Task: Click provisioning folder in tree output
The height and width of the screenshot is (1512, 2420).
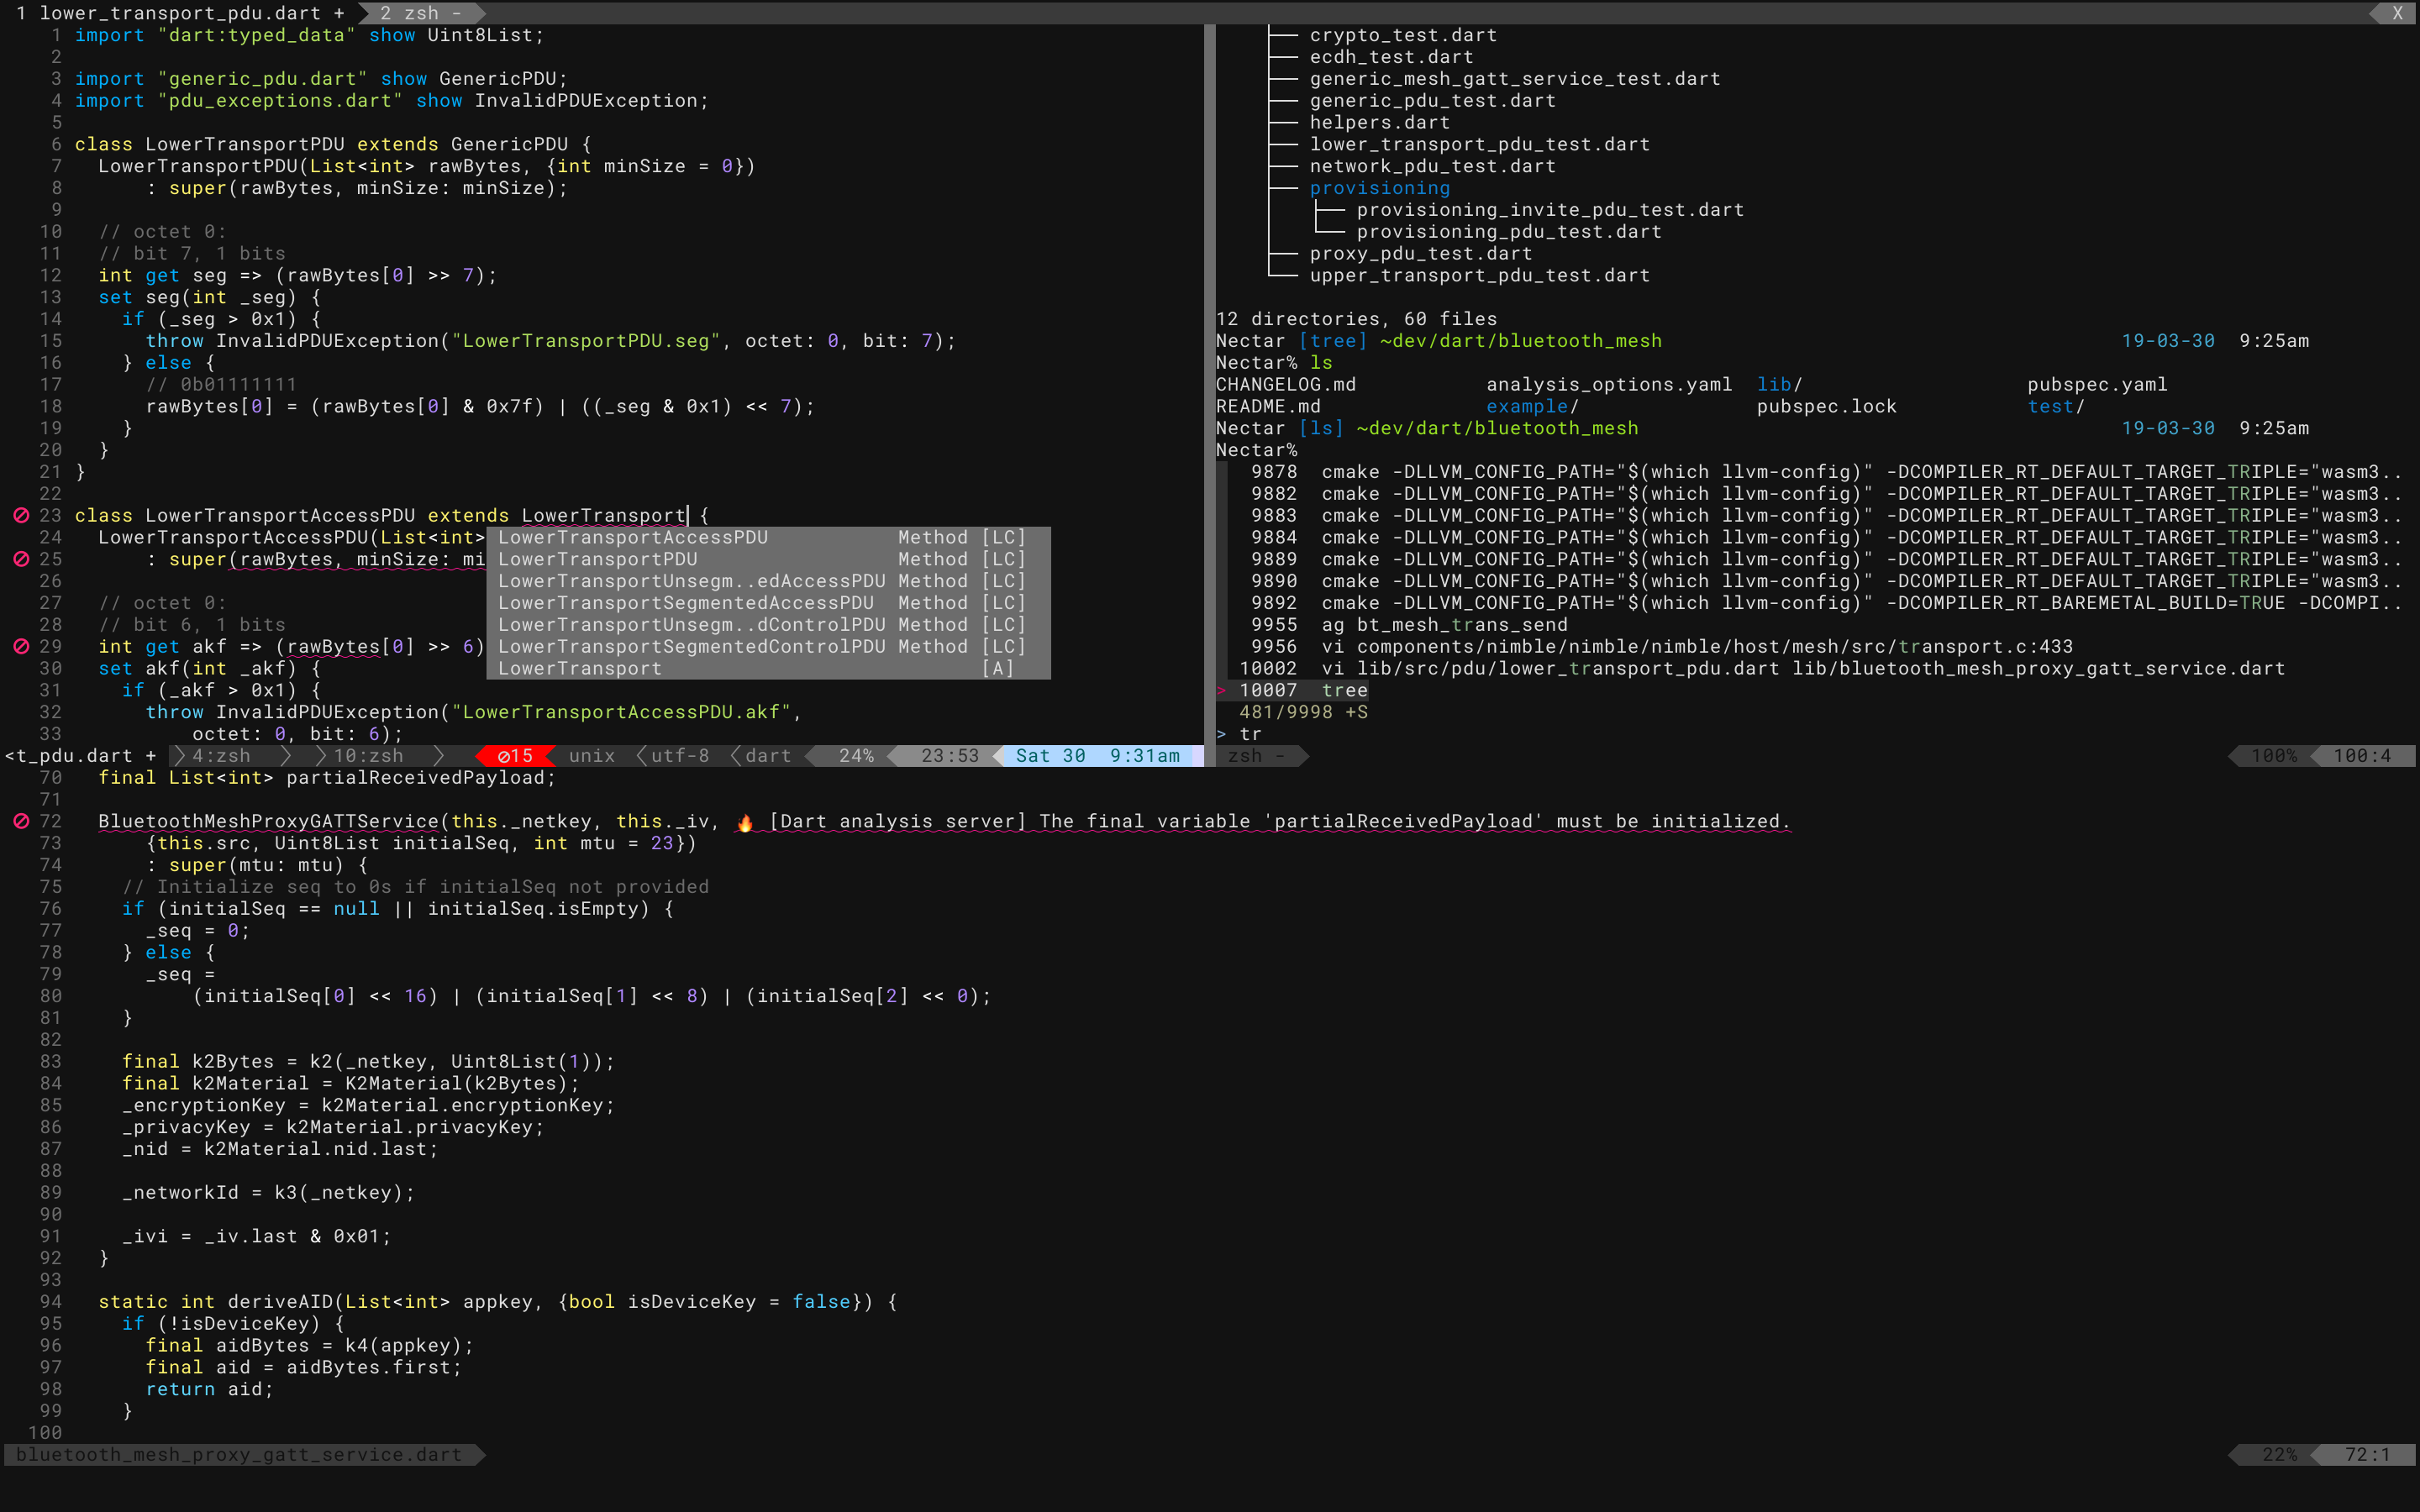Action: click(x=1379, y=188)
